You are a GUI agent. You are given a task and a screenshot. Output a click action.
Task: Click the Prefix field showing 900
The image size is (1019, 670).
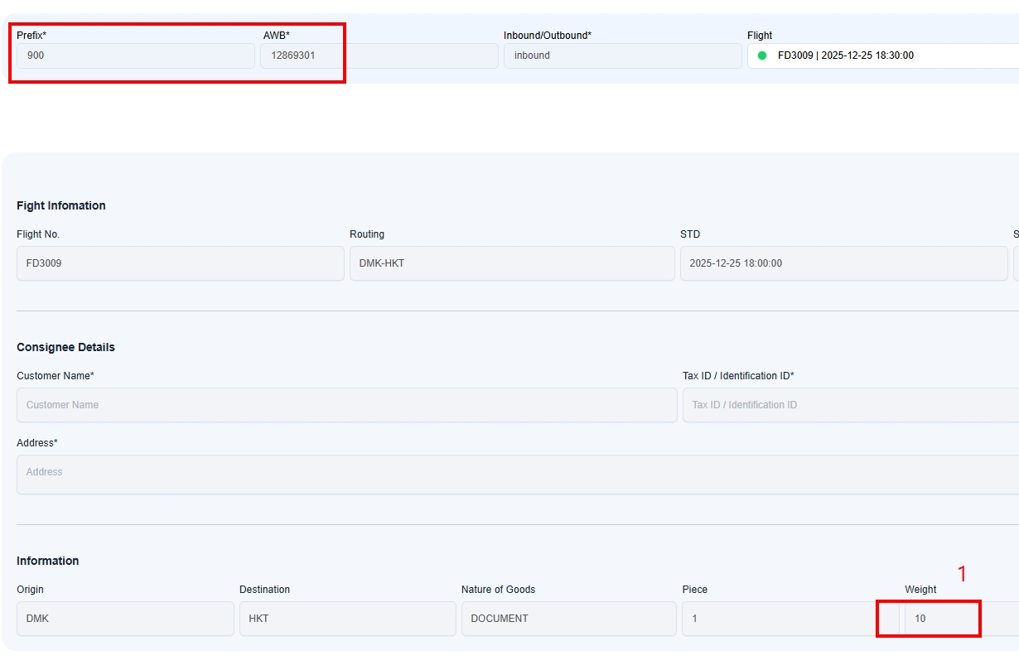[x=135, y=55]
